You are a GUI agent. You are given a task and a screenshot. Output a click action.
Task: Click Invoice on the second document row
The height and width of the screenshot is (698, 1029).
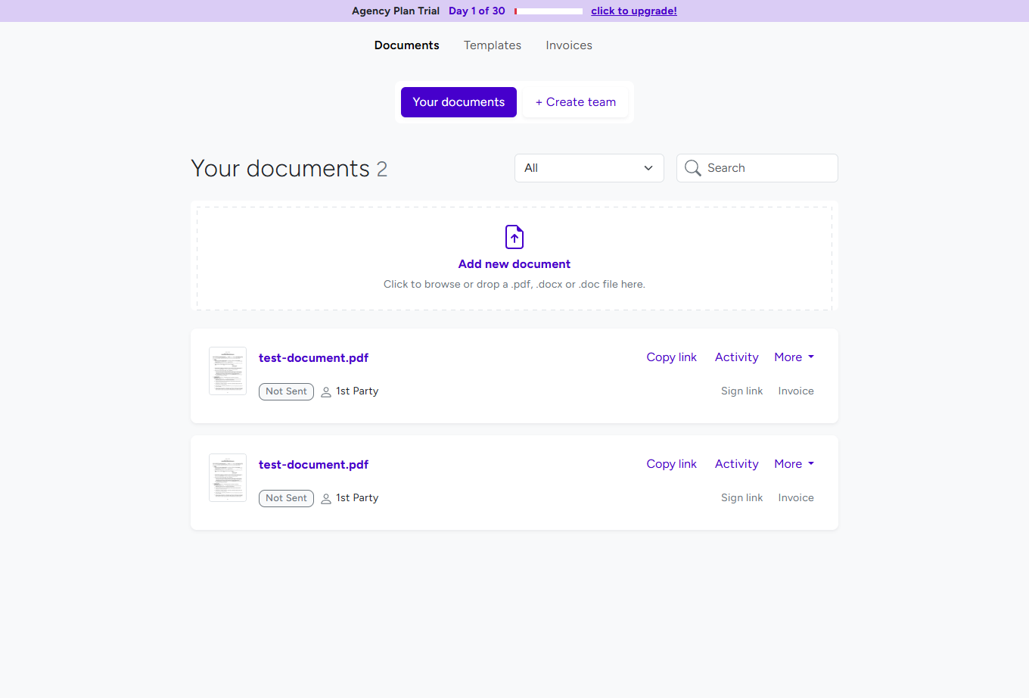795,497
